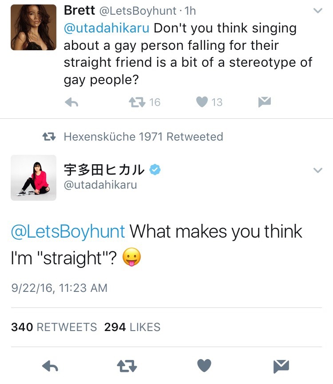Like Brett's tweet showing 13 likes

202,102
